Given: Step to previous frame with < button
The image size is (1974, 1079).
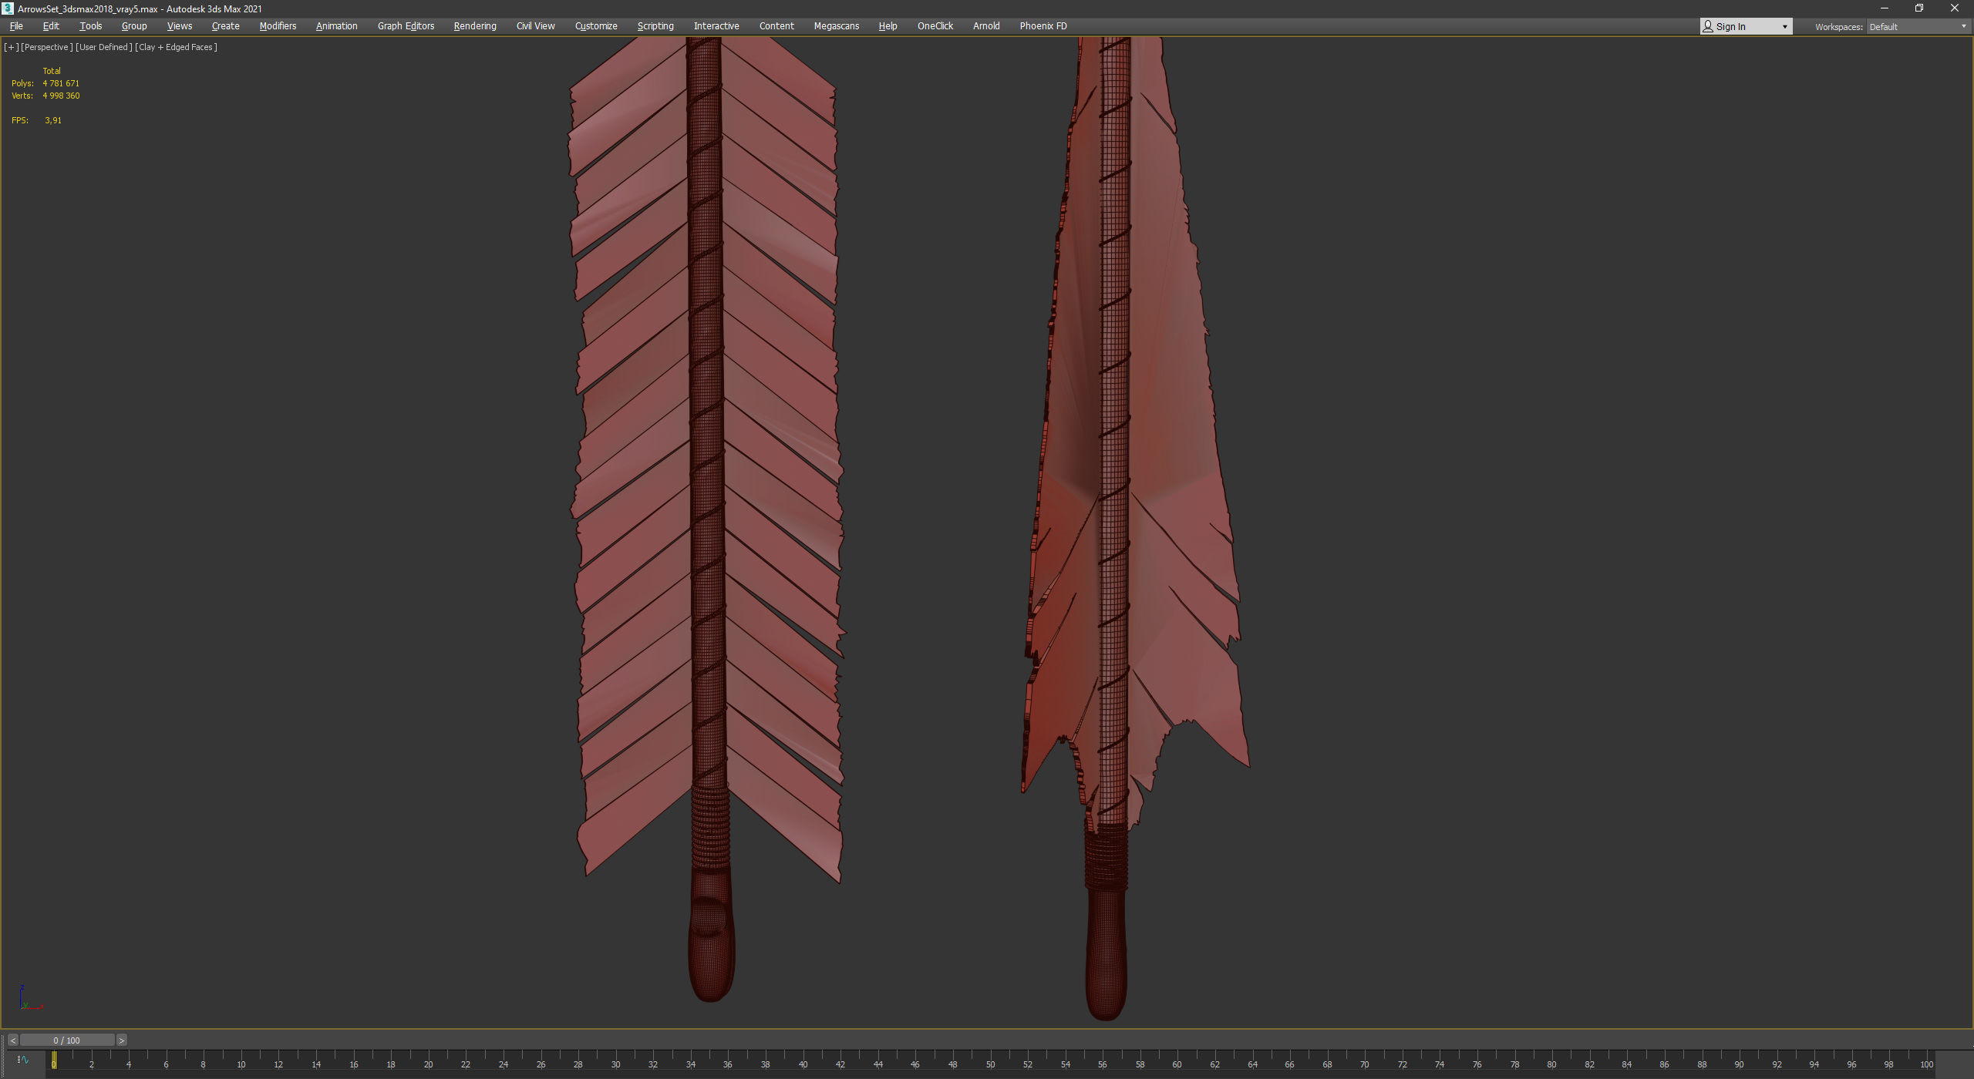Looking at the screenshot, I should pyautogui.click(x=12, y=1040).
